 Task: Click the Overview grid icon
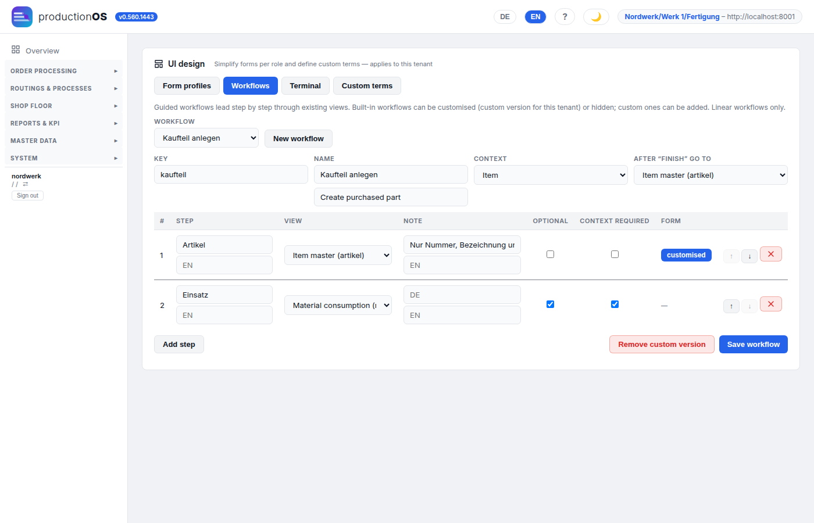(16, 50)
